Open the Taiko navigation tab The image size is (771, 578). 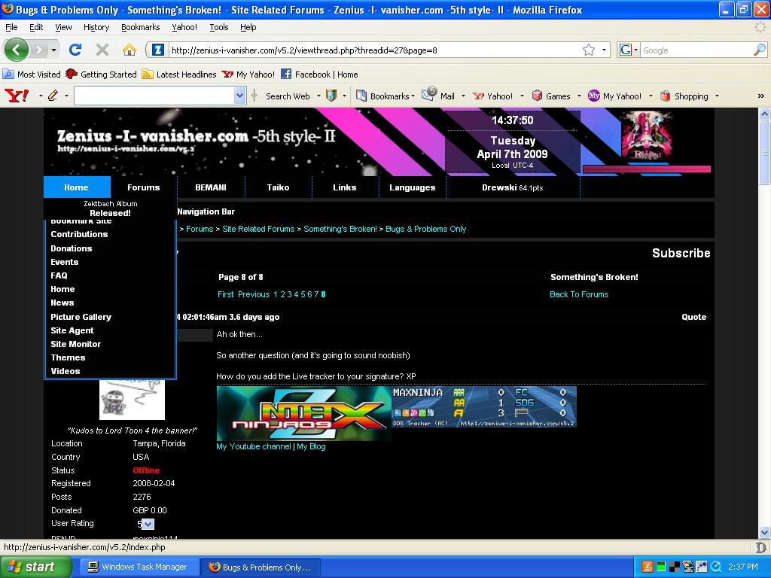click(x=279, y=187)
